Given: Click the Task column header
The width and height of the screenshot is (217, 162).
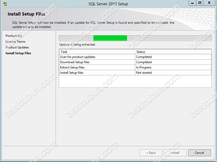Looking at the screenshot, I should [97, 52].
